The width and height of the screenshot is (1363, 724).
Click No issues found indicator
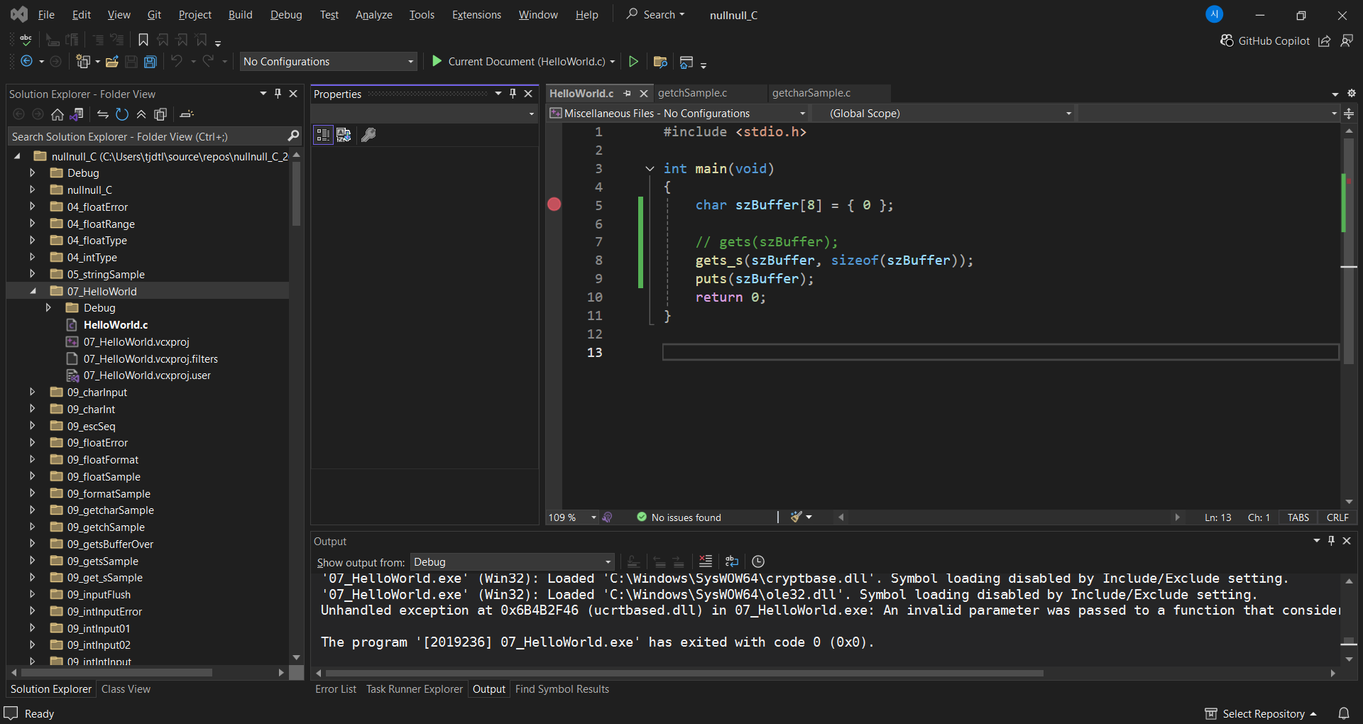(679, 517)
